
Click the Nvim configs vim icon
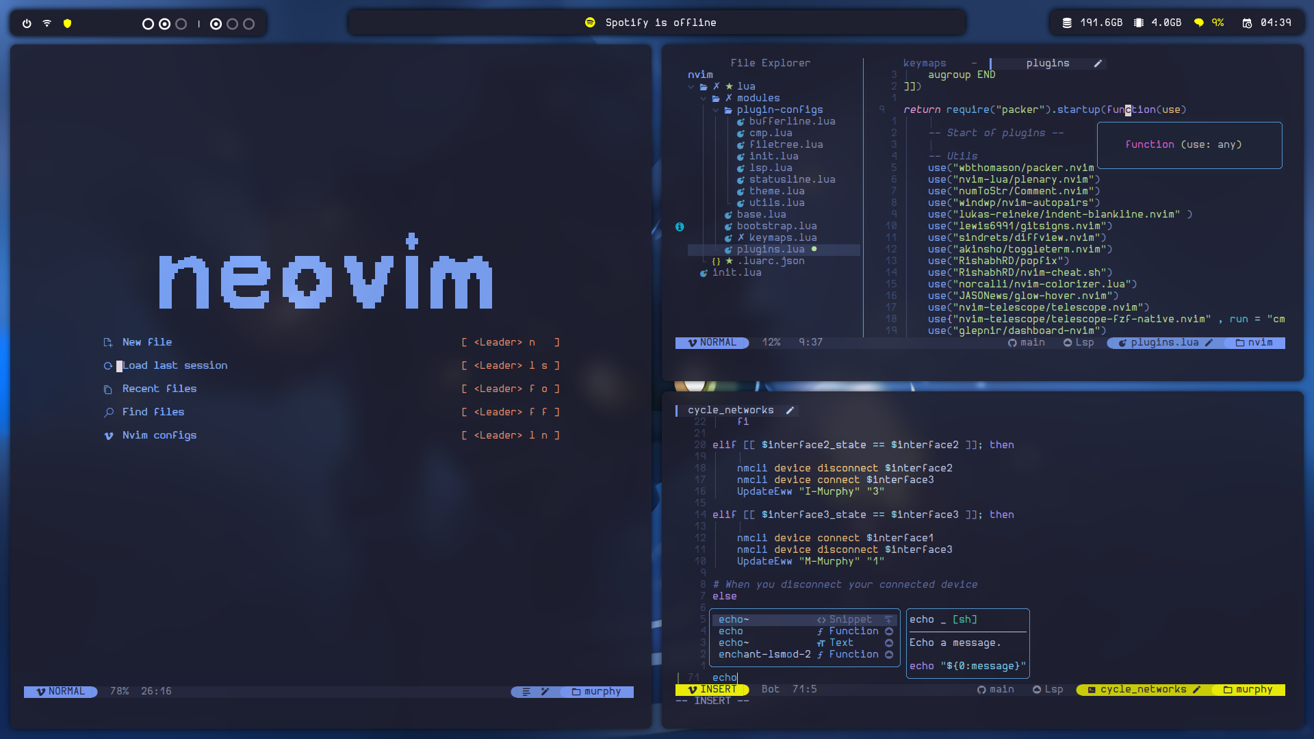click(108, 435)
